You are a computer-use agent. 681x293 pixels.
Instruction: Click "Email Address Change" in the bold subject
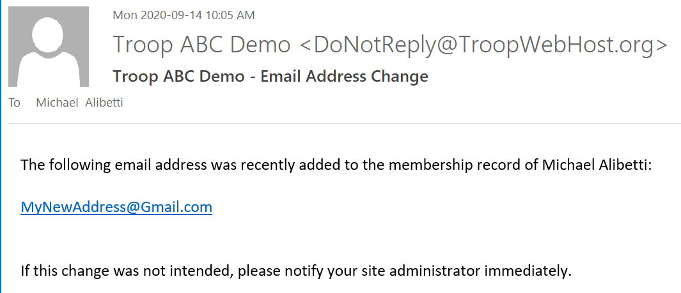point(345,77)
